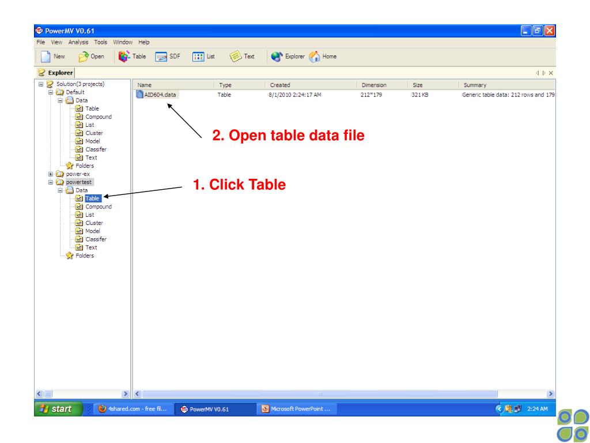Open the Help menu
This screenshot has height=443, width=590.
click(x=143, y=42)
